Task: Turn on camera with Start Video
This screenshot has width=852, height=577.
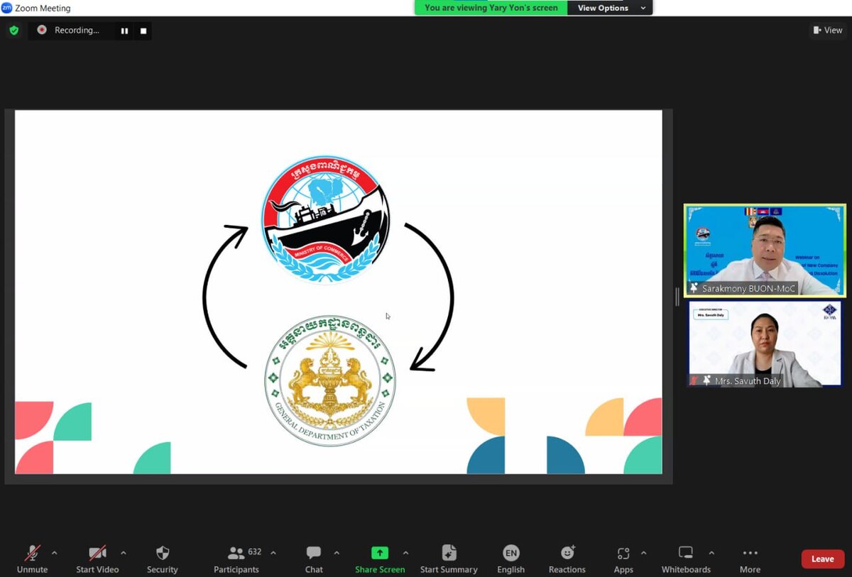Action: [x=97, y=559]
